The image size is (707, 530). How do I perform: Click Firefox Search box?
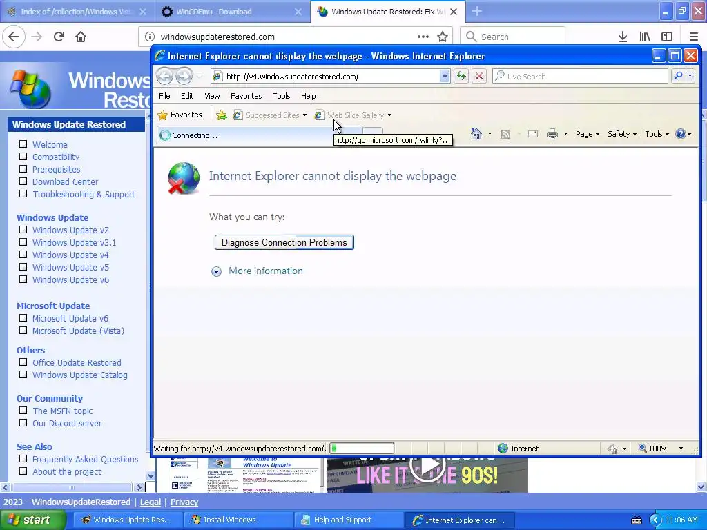[512, 37]
